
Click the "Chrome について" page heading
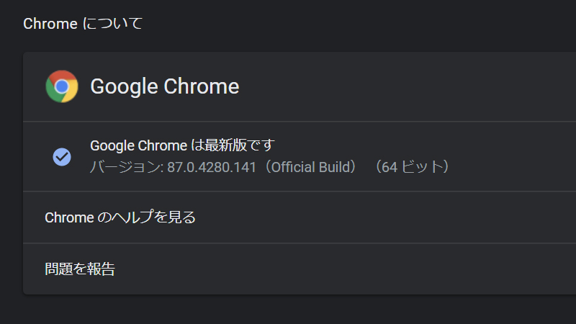(x=83, y=24)
